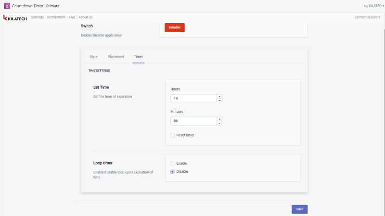Select the Enable loop timer radio button

pyautogui.click(x=173, y=163)
